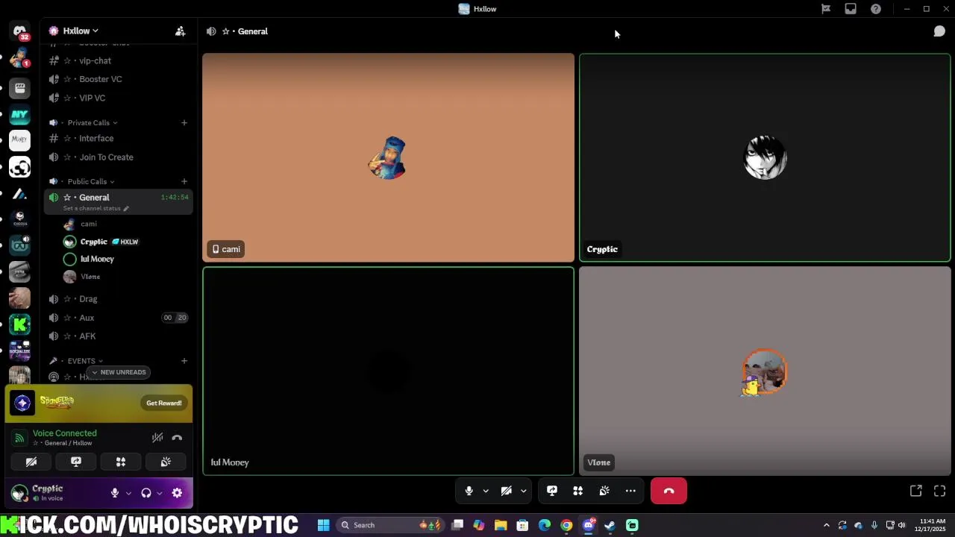Image resolution: width=955 pixels, height=537 pixels.
Task: Edit channel status pencil icon
Action: click(x=126, y=209)
